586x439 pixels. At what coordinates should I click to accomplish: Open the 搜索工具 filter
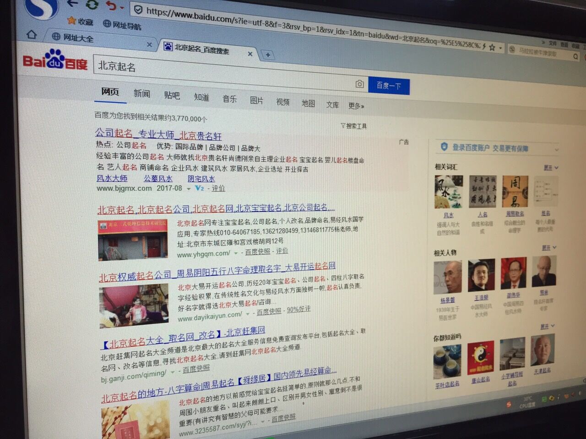(x=354, y=126)
